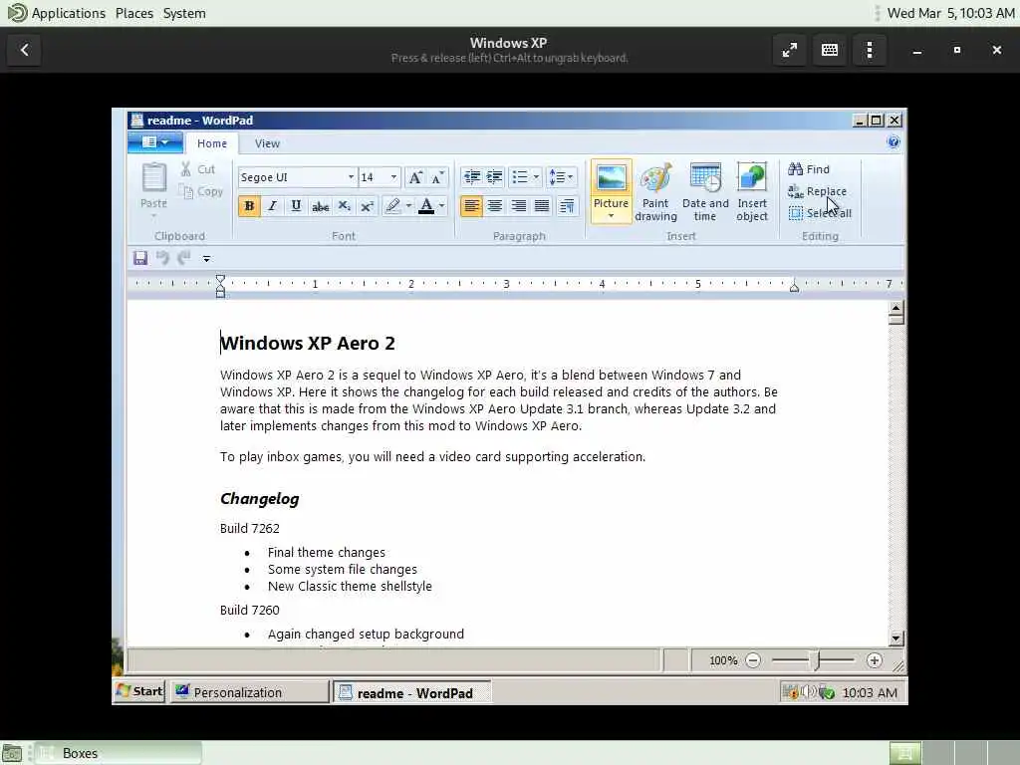Insert Date and time
Screen dimensions: 1020x765
click(x=705, y=192)
